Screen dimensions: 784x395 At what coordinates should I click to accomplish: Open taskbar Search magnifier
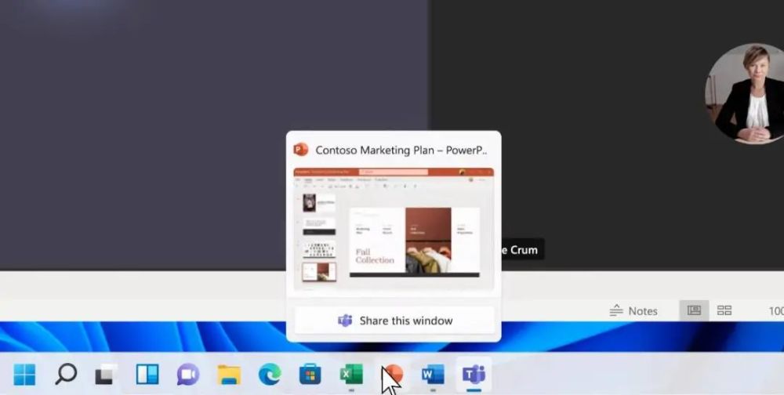click(x=66, y=374)
